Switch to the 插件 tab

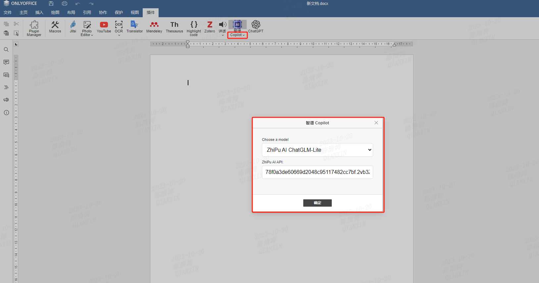point(151,13)
